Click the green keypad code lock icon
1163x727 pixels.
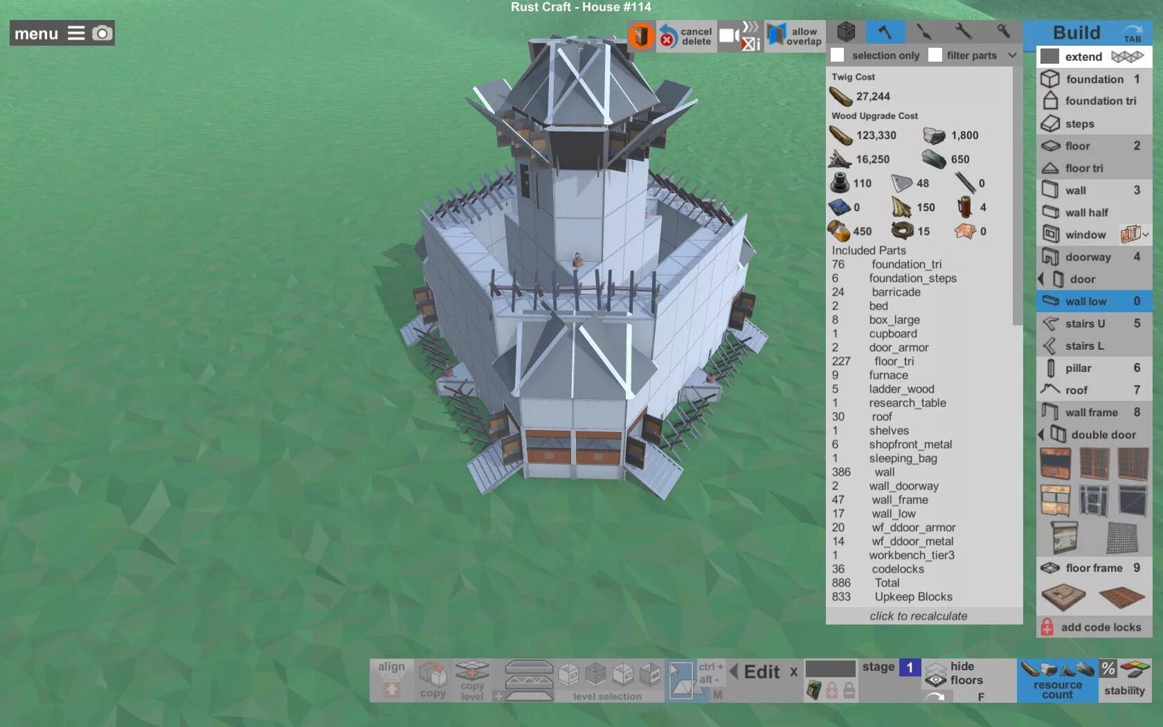815,690
